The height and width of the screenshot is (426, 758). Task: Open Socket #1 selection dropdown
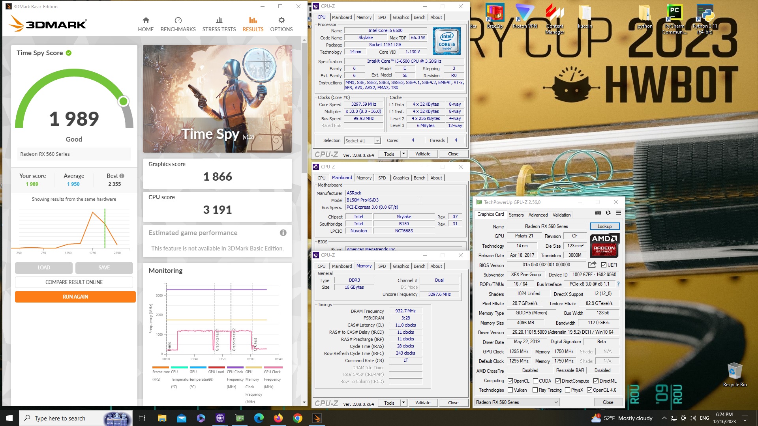click(x=362, y=141)
